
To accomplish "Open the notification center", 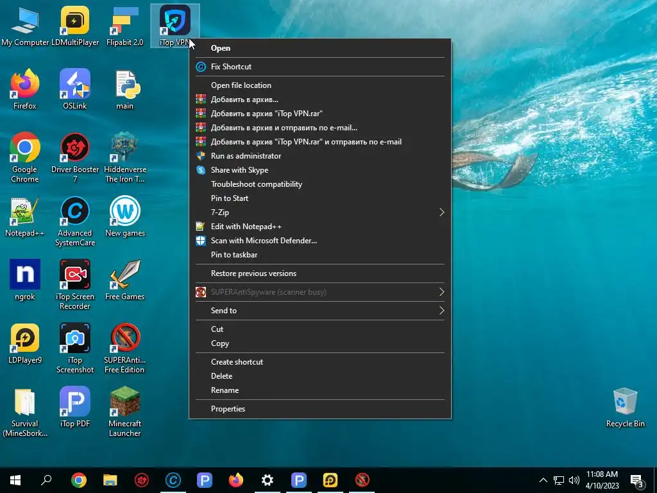I will 636,480.
